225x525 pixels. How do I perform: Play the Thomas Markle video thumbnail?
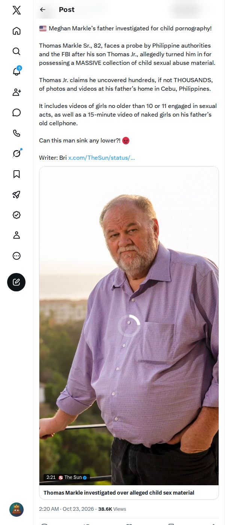pyautogui.click(x=129, y=325)
